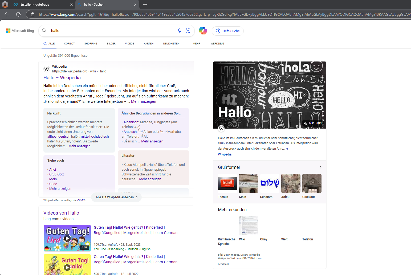Select the Tschüs thumbnail under Grußformel
Screen dimensions: 411x275
pyautogui.click(x=227, y=183)
